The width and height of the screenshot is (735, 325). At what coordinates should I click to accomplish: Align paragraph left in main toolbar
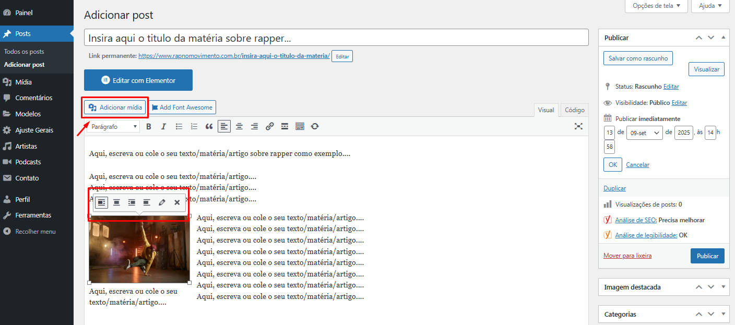click(x=224, y=126)
